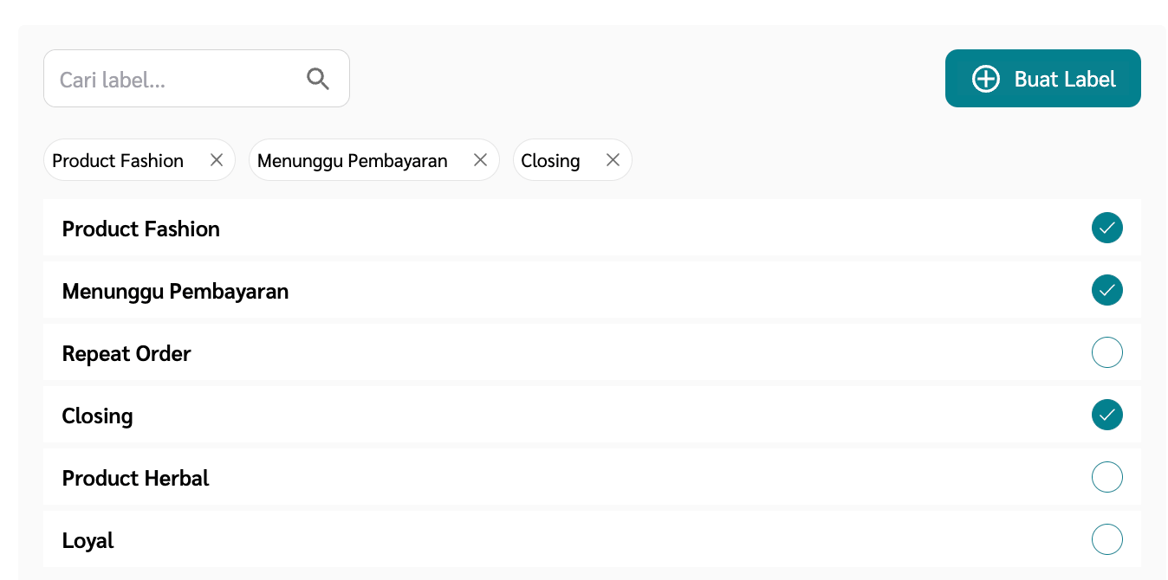Viewport: 1168px width, 580px height.
Task: Click the teal checkmark beside Product Fashion
Action: pyautogui.click(x=1107, y=228)
